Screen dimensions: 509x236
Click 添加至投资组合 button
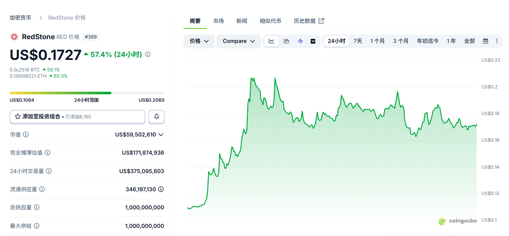pyautogui.click(x=77, y=117)
